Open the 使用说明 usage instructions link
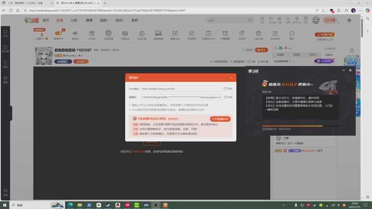372x209 pixels. pos(173,119)
